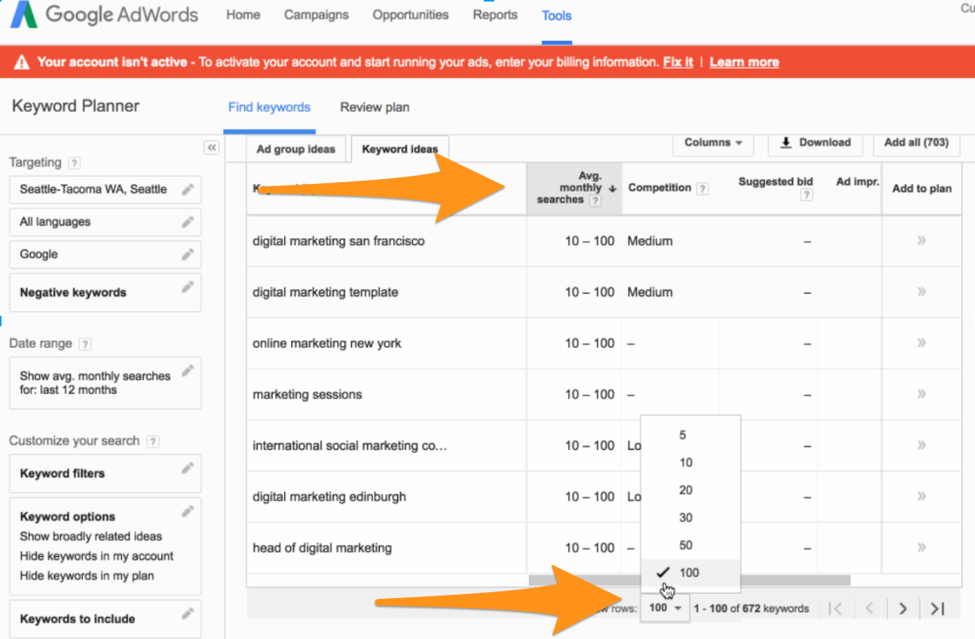Open the Show rows 100 dropdown
Image resolution: width=975 pixels, height=639 pixels.
[665, 608]
